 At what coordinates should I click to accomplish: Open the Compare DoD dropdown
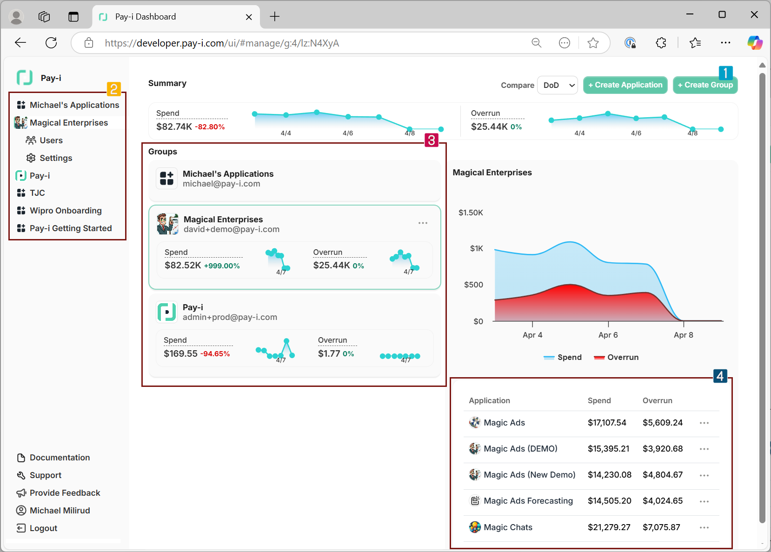pyautogui.click(x=557, y=85)
